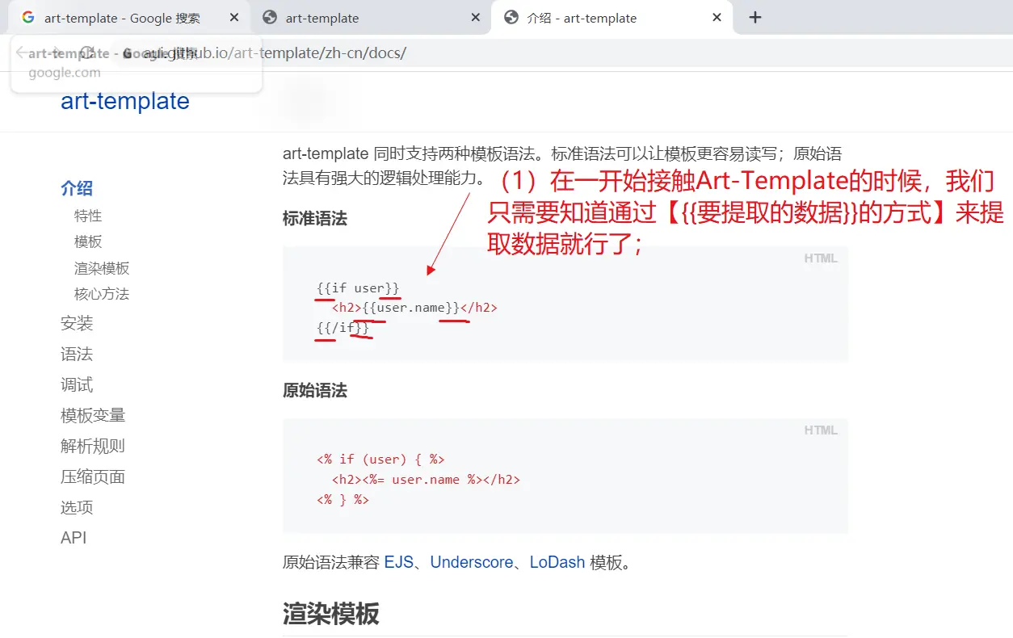The image size is (1013, 638).
Task: Open a new browser tab
Action: coord(755,18)
